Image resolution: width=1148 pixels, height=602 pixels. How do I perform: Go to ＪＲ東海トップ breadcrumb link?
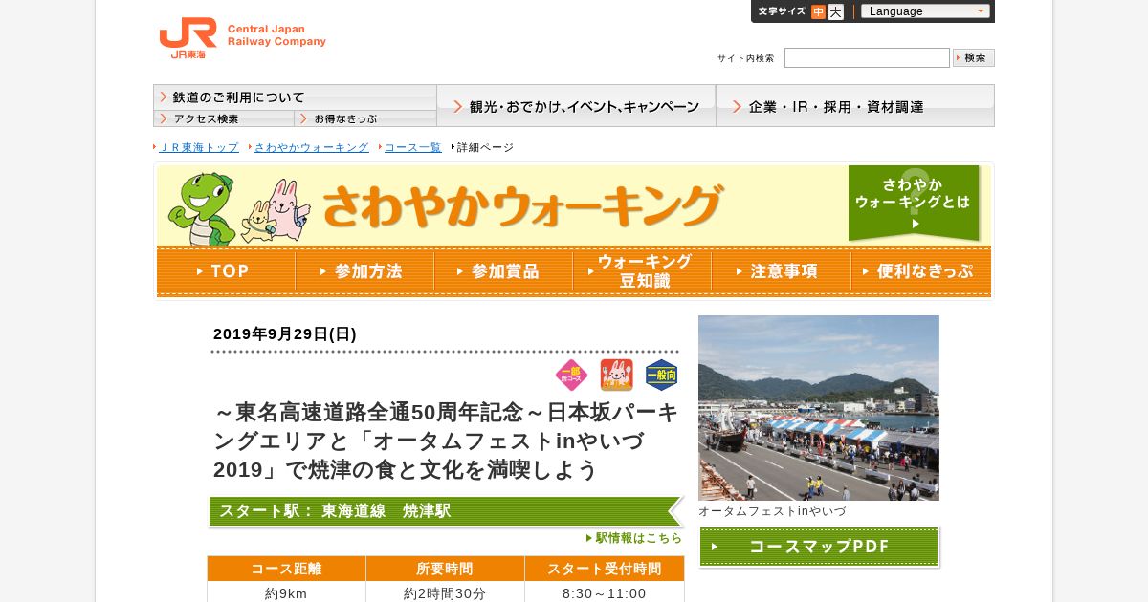(x=199, y=147)
